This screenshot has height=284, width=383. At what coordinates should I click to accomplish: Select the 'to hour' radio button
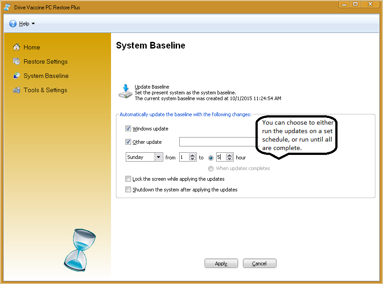[x=211, y=158]
